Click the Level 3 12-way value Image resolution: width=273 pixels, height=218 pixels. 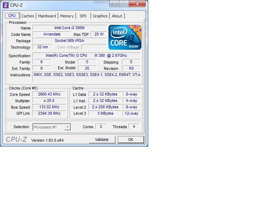click(x=132, y=113)
